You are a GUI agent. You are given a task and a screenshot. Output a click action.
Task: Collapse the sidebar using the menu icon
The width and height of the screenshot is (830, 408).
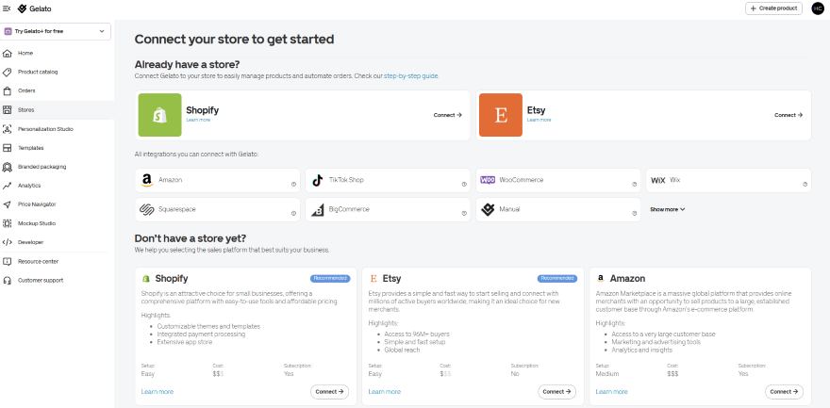pyautogui.click(x=7, y=8)
